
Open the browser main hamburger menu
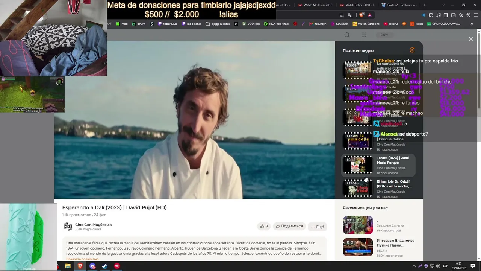coord(476,15)
